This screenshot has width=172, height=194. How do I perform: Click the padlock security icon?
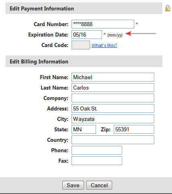click(x=168, y=8)
